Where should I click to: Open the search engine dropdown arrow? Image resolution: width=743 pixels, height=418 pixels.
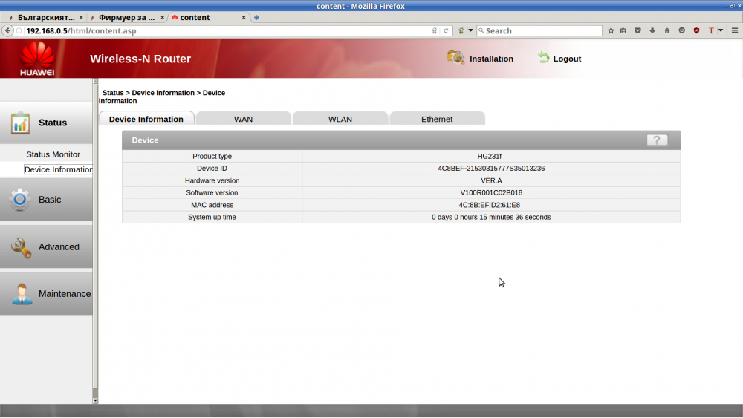[470, 30]
